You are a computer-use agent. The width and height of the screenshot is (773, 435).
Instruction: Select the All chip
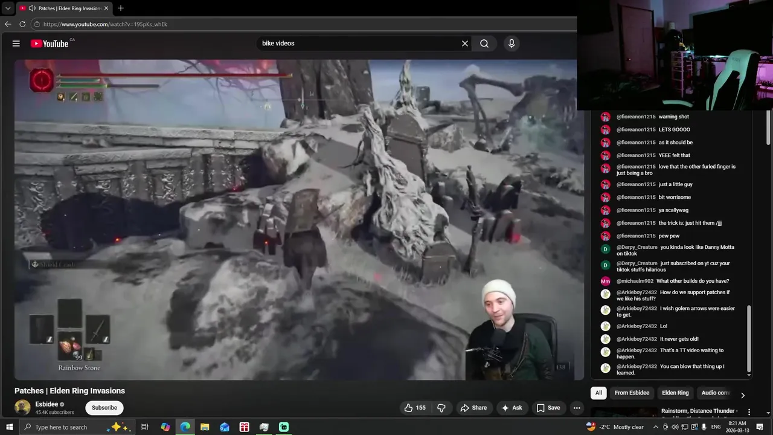pyautogui.click(x=598, y=393)
